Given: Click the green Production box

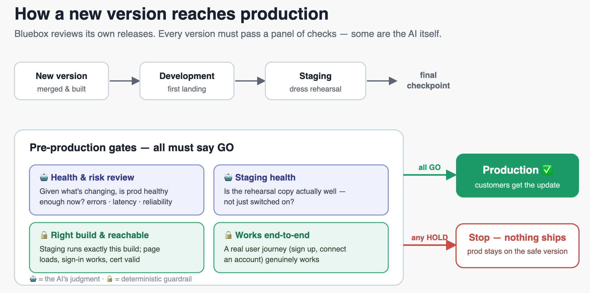Looking at the screenshot, I should pos(517,176).
